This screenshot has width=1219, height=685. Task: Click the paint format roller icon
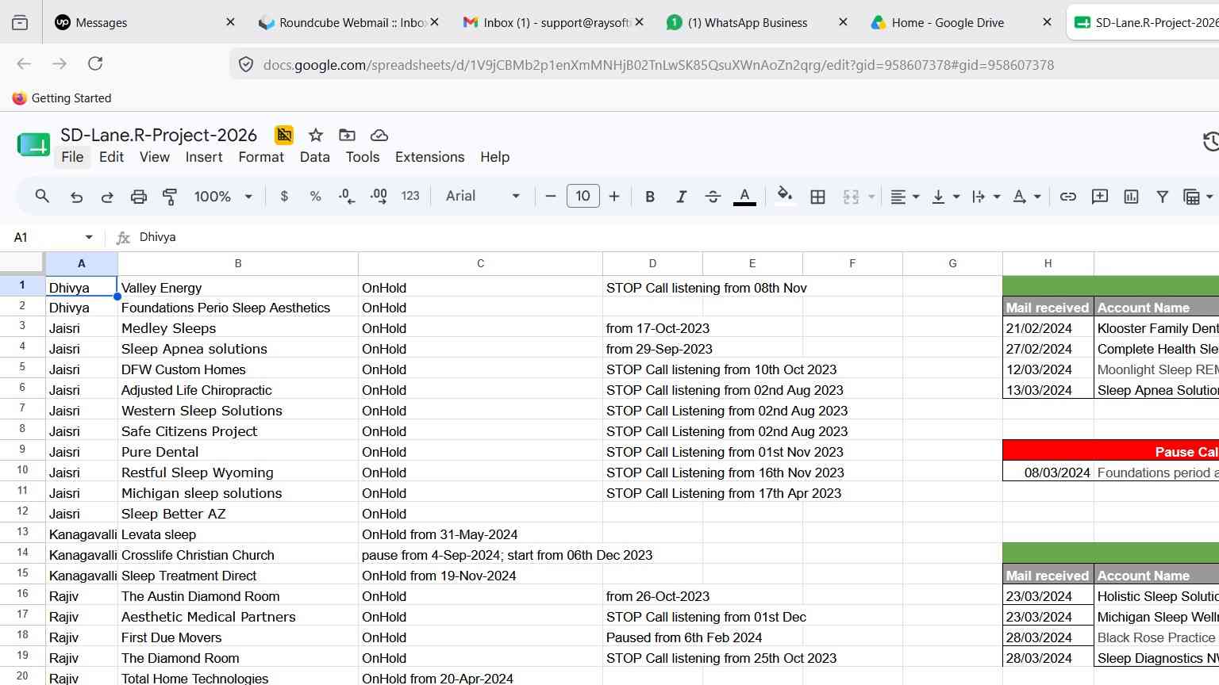click(x=170, y=197)
